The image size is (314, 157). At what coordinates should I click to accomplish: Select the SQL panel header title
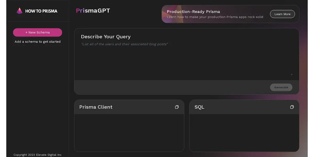pos(199,107)
